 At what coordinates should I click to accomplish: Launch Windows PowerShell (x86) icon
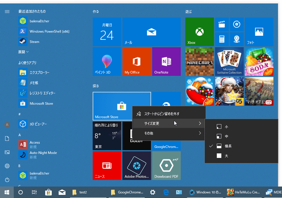[x=23, y=31]
